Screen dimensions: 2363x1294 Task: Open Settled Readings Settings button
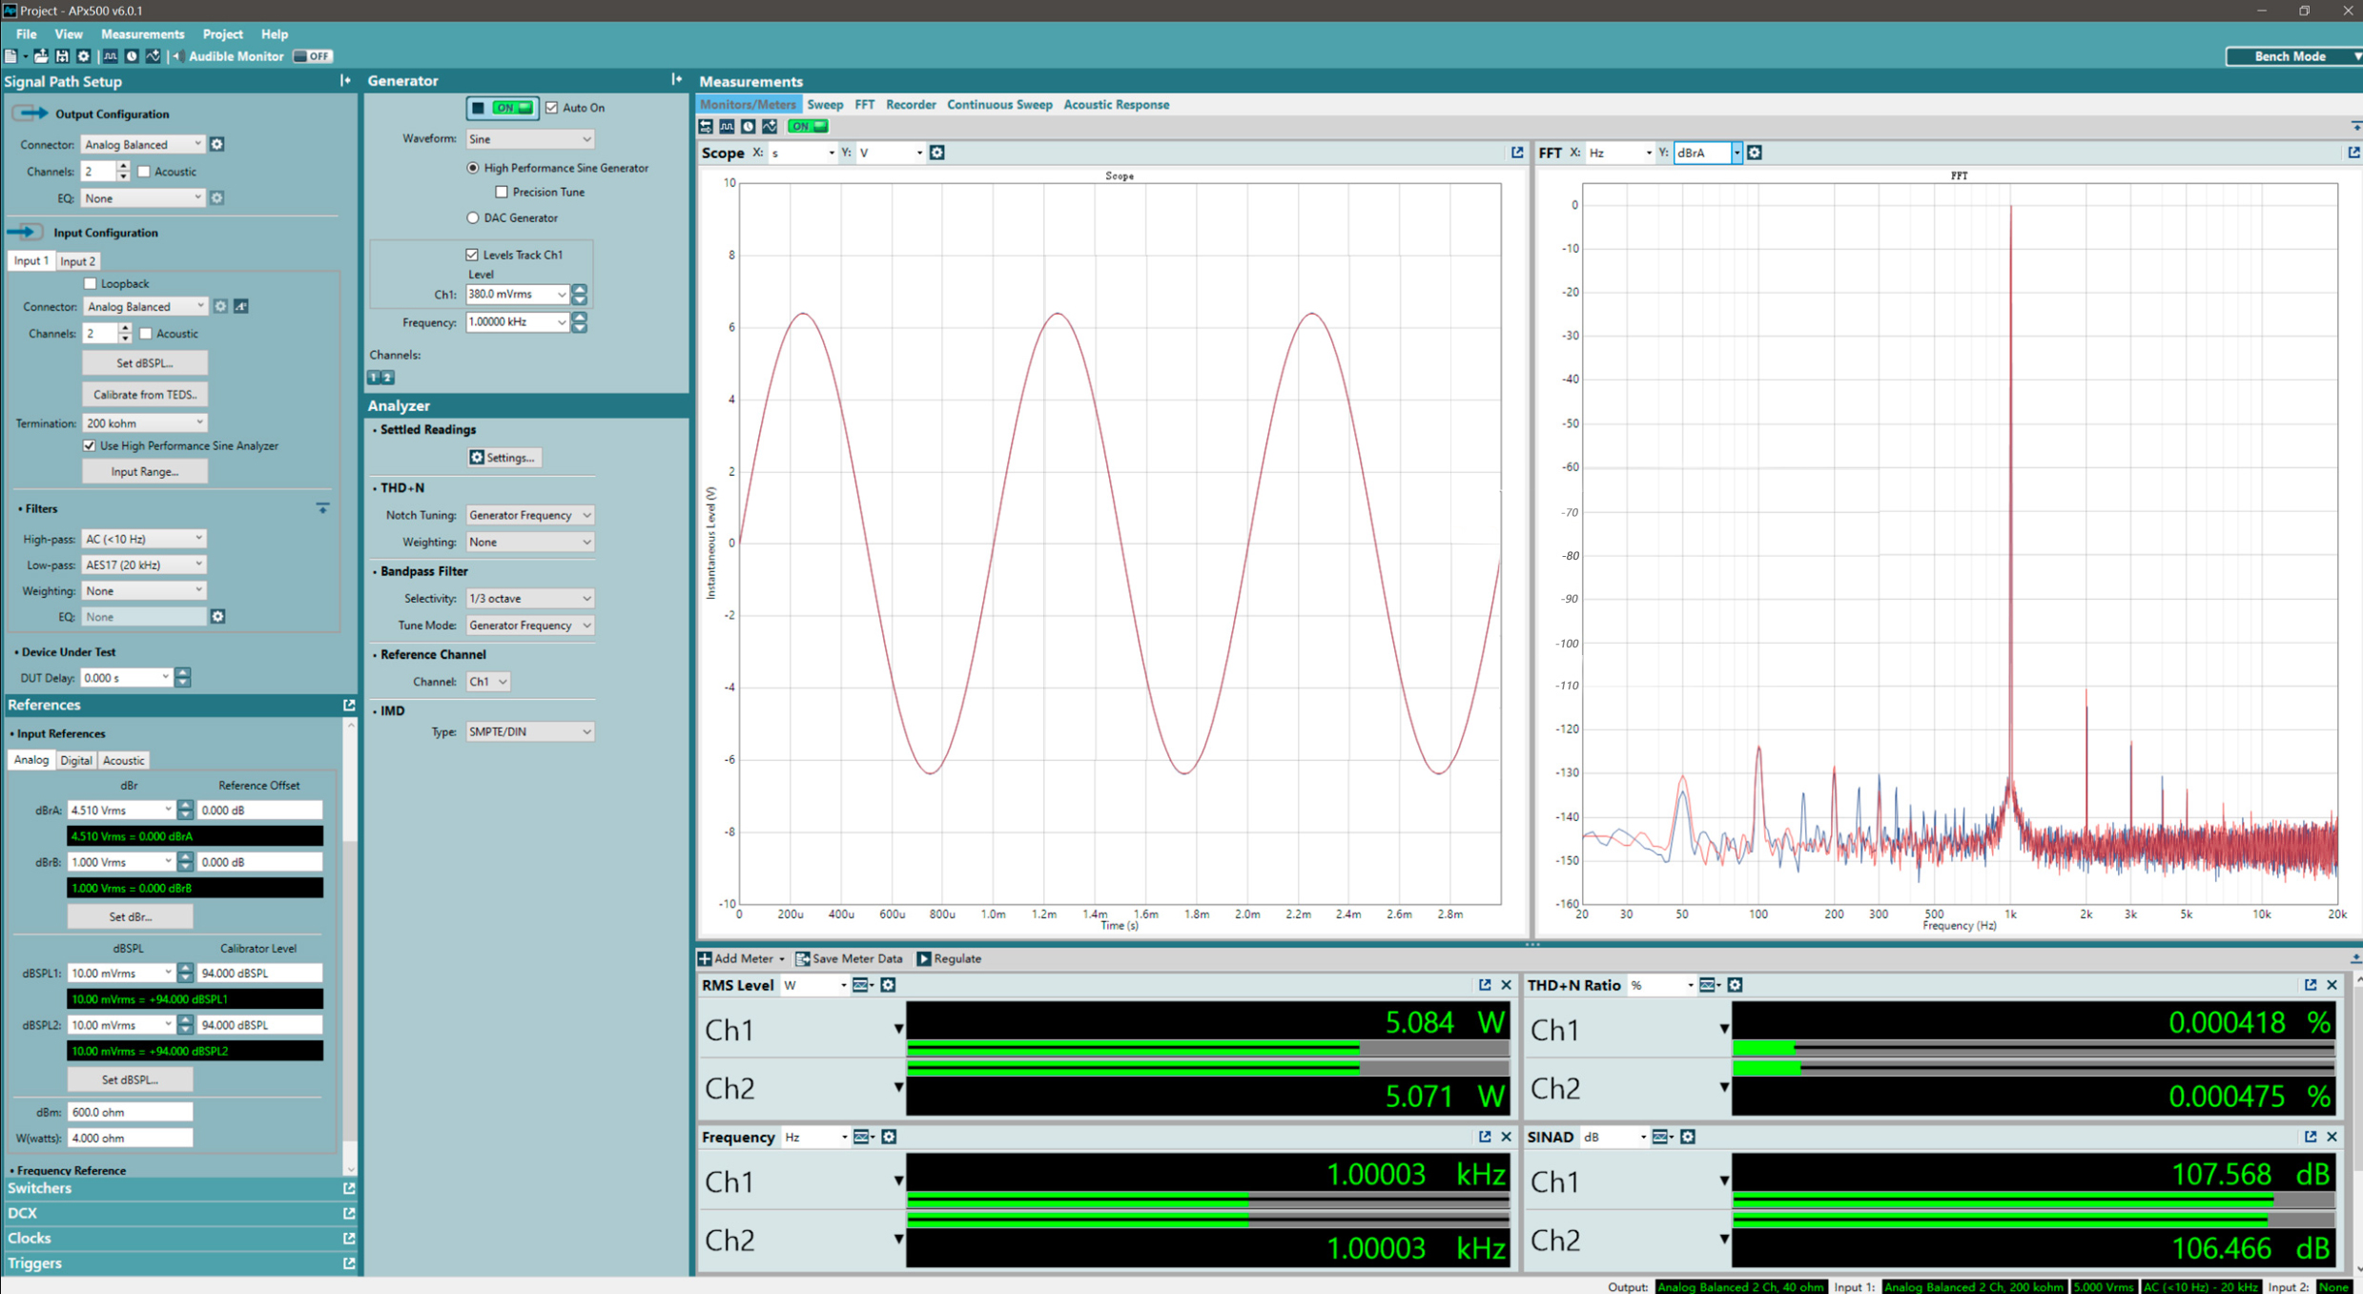503,458
